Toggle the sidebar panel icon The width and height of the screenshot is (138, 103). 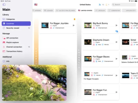4,5
